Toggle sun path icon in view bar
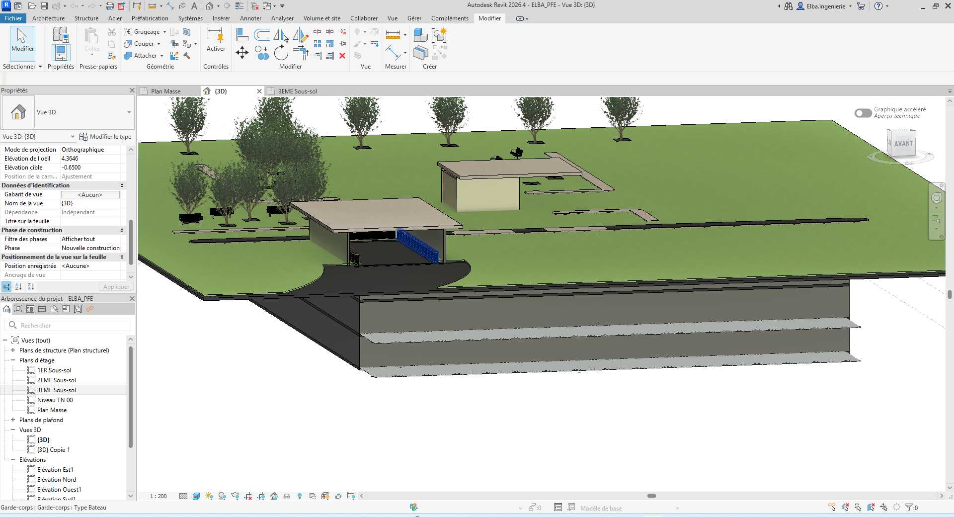Screen dimensions: 954x517 coord(209,496)
